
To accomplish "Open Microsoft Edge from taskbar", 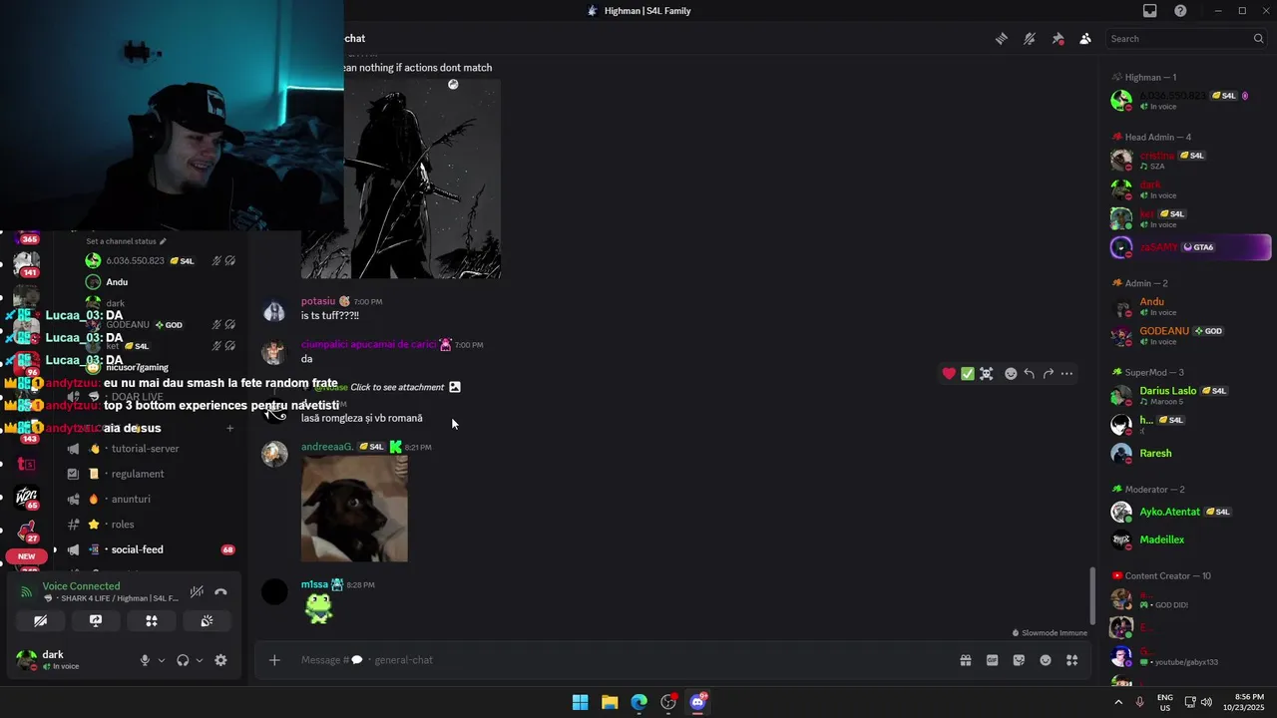I will 639,702.
